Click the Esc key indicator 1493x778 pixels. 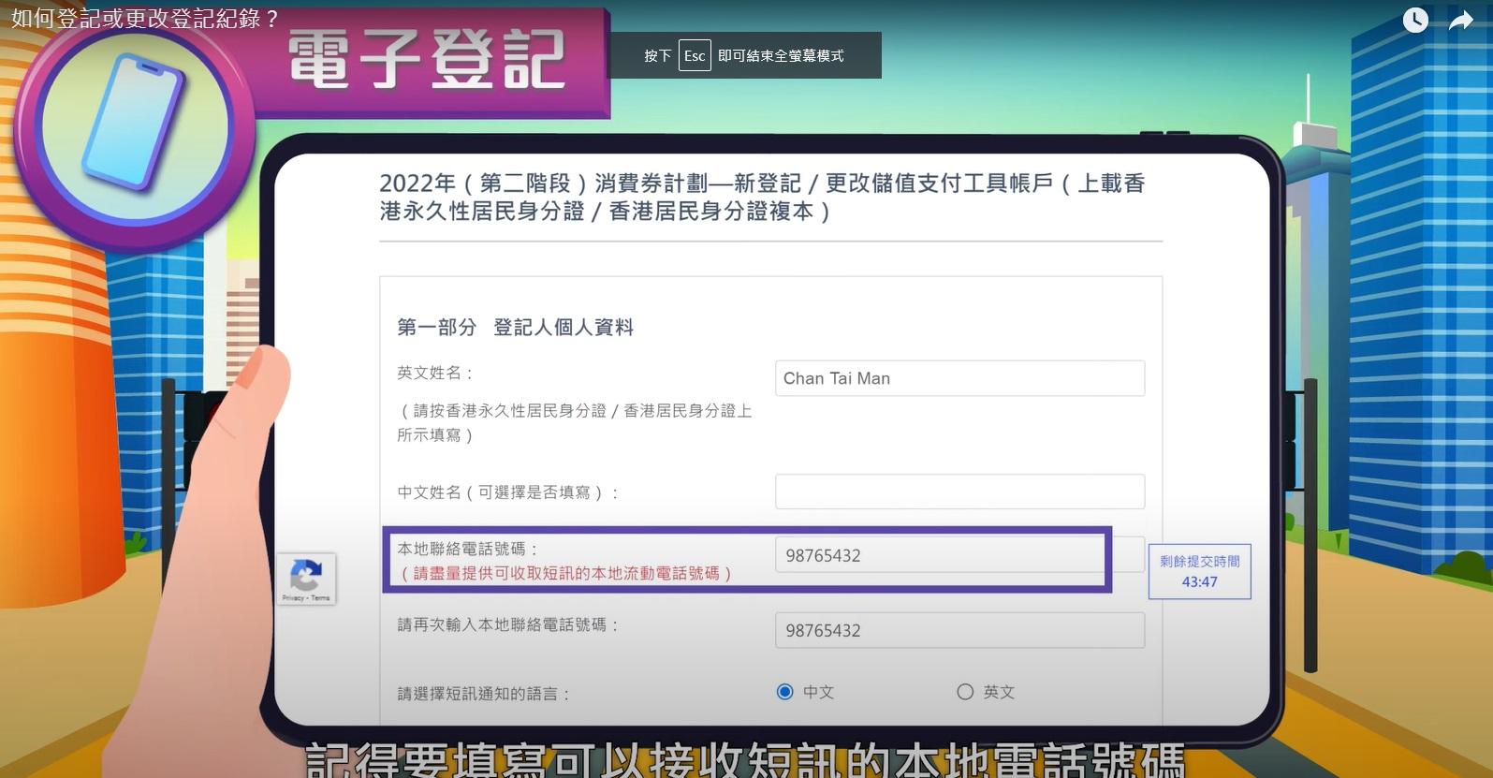694,56
